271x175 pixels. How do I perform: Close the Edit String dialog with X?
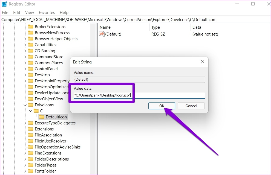tap(202, 62)
